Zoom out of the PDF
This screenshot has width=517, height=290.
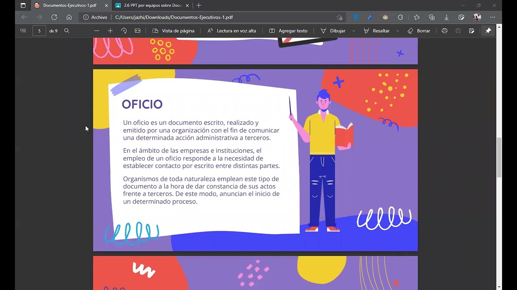pos(97,31)
